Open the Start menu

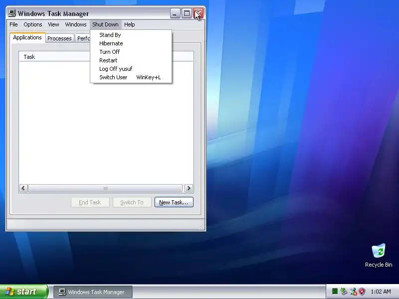(x=24, y=292)
